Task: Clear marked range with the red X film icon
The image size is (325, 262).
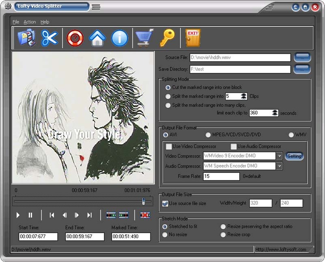Action: [145, 215]
